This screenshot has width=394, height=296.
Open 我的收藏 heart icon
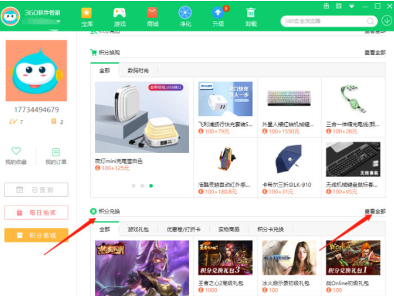(x=16, y=151)
